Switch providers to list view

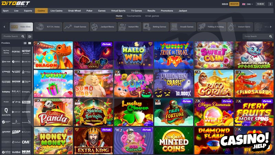click(x=25, y=43)
